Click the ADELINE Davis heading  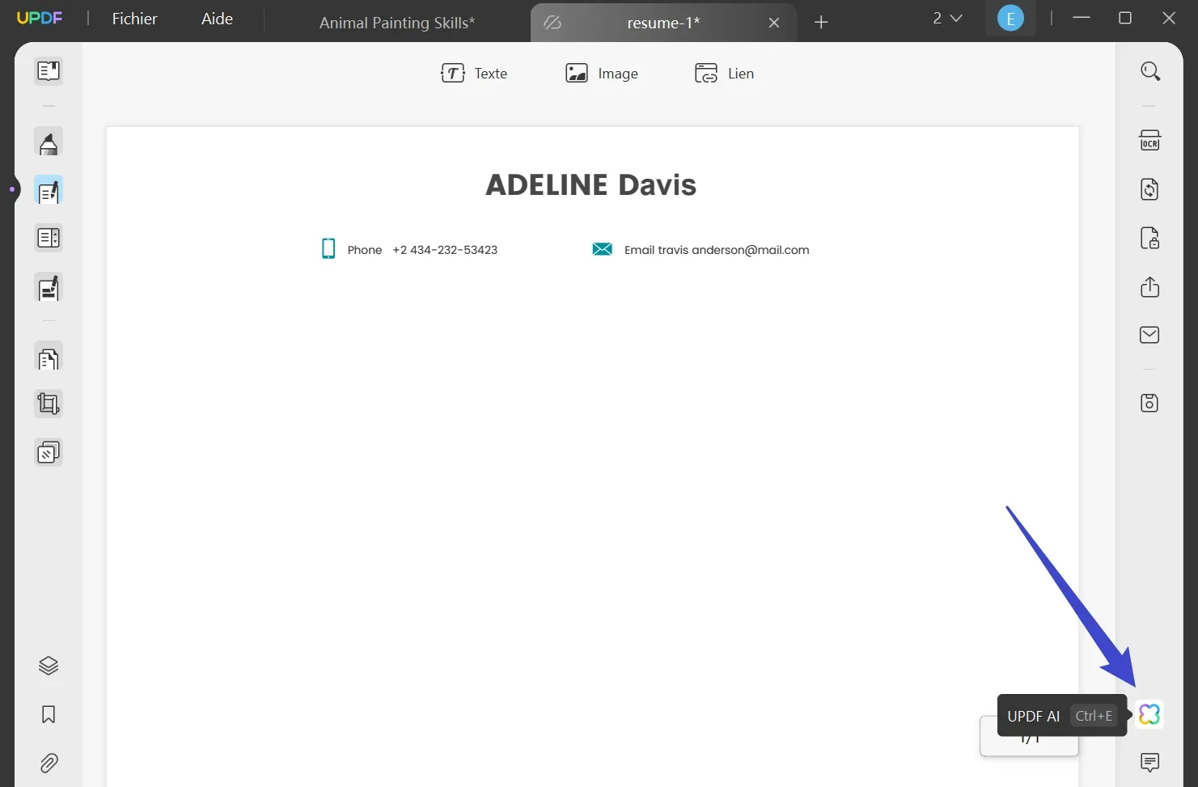(591, 185)
